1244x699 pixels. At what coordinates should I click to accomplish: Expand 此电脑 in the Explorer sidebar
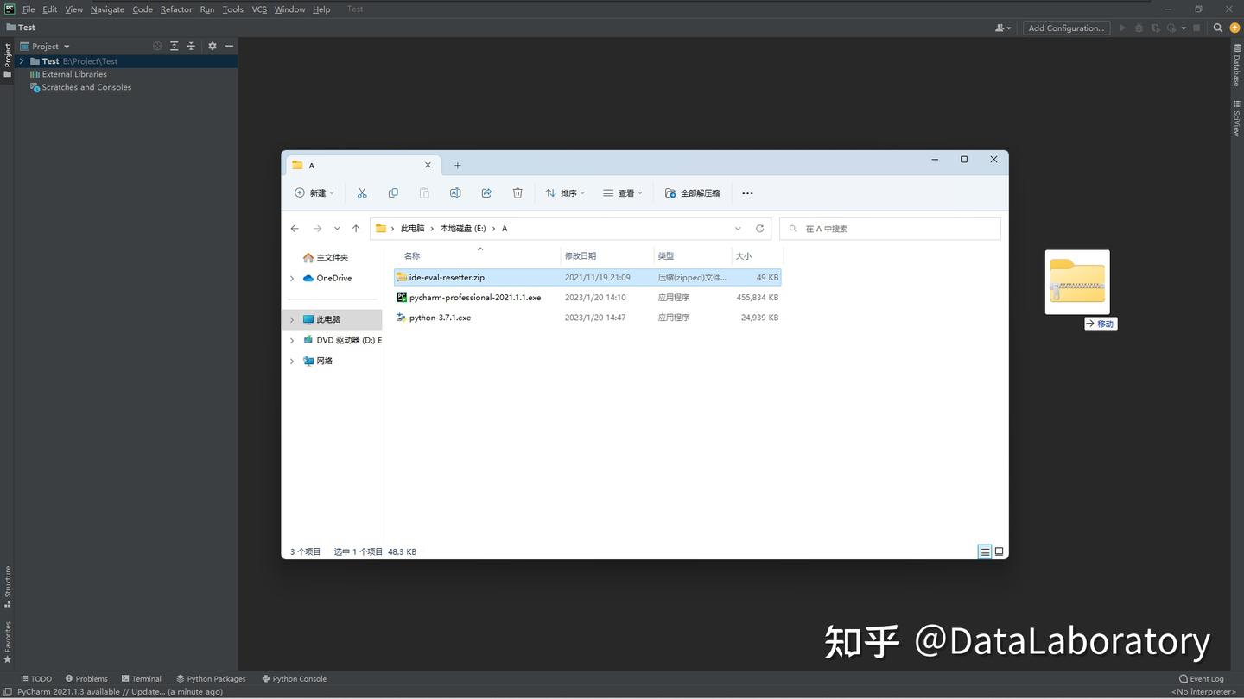(292, 318)
